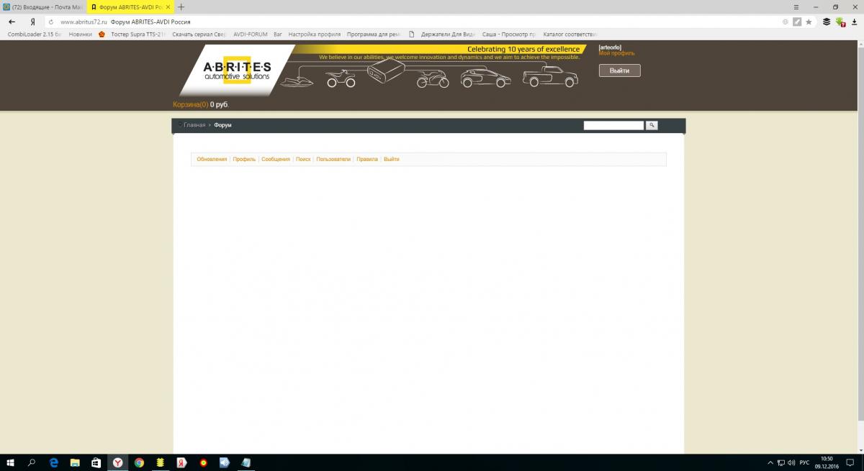Click Выйти in the forum menu bar
Image resolution: width=864 pixels, height=471 pixels.
392,159
